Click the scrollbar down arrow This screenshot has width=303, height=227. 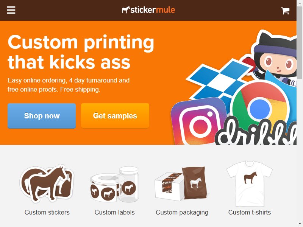300,224
